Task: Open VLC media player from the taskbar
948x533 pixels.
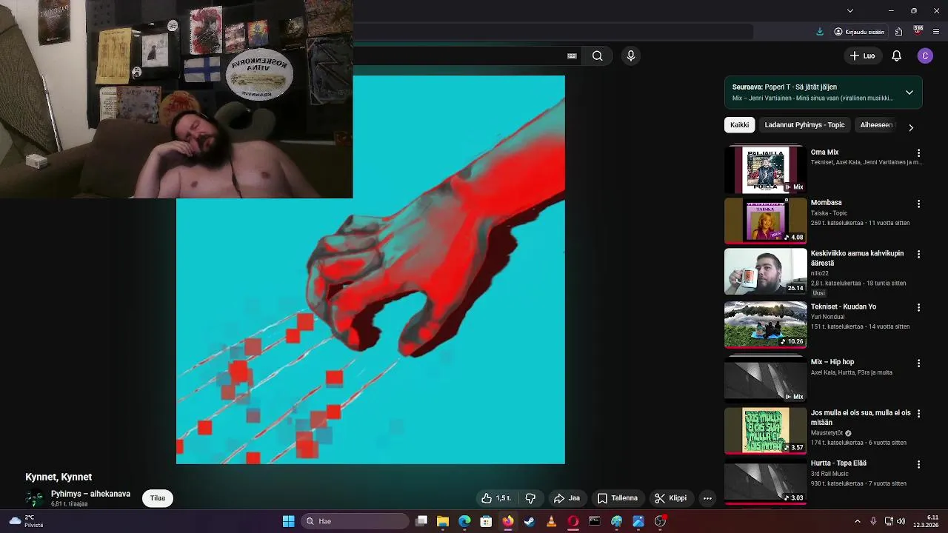Action: [551, 521]
